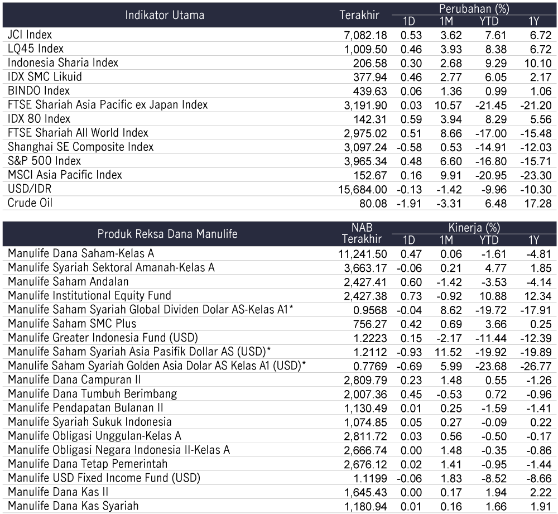
Task: Click the 'NAB Terakhir' header
Action: click(x=362, y=233)
